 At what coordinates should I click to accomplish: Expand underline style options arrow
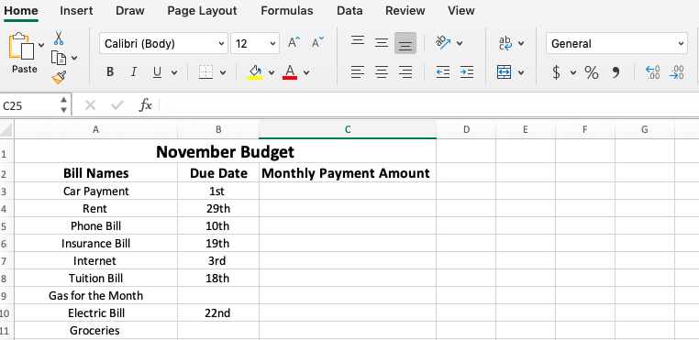pos(174,72)
